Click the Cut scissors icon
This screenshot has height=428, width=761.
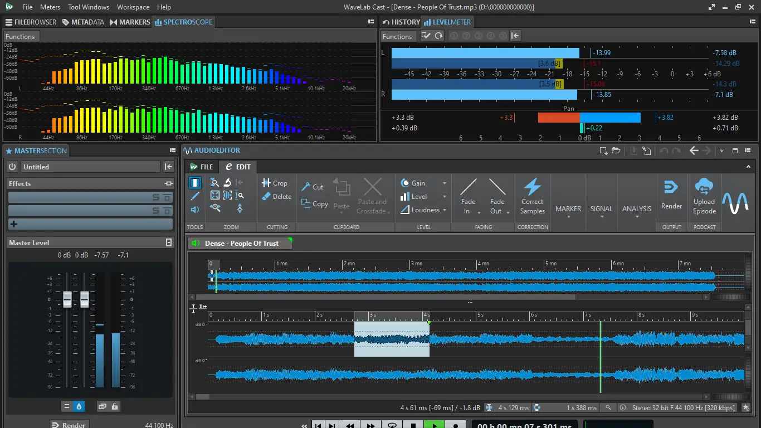tap(306, 187)
